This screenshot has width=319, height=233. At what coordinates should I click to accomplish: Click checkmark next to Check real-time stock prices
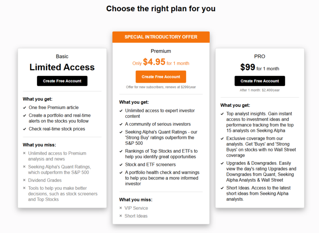coord(25,129)
